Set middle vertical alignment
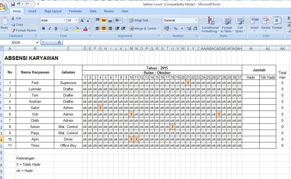Viewport: 291px width, 179px height. pyautogui.click(x=104, y=21)
